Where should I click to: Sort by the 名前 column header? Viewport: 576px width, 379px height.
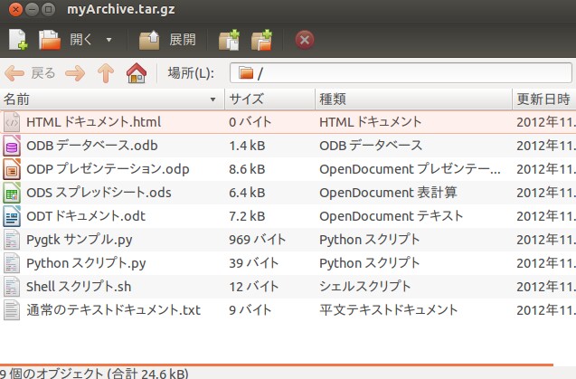pyautogui.click(x=109, y=99)
